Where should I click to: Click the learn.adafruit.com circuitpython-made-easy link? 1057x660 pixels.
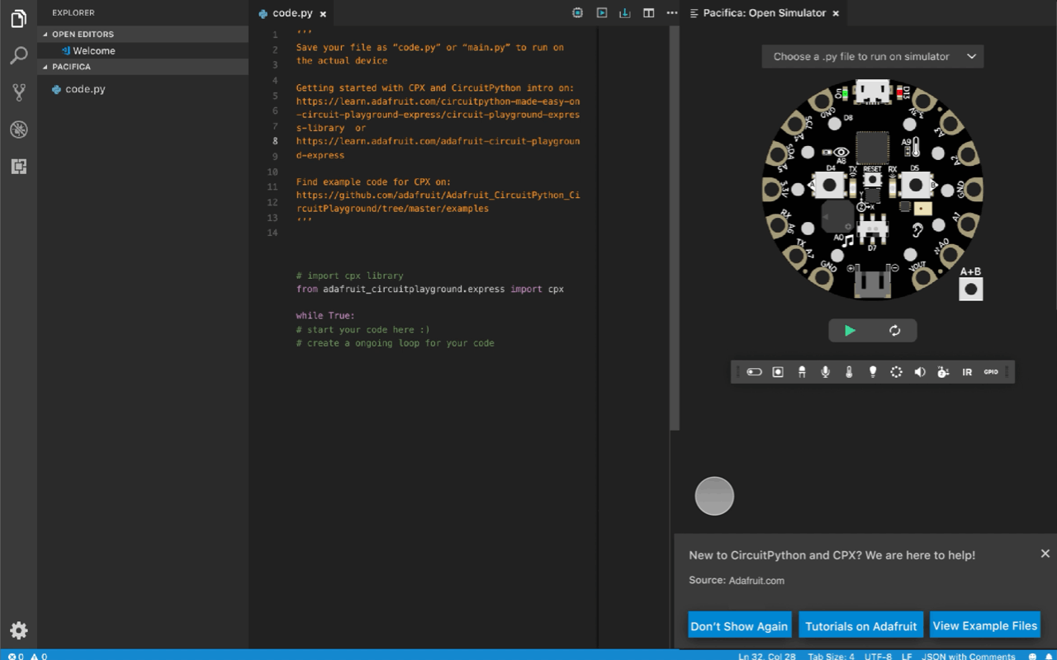[x=438, y=115]
